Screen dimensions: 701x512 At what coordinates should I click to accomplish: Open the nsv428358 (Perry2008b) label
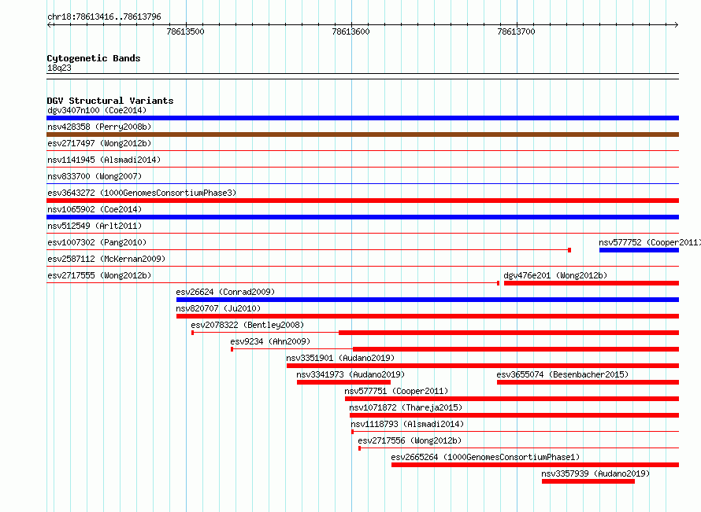(99, 127)
